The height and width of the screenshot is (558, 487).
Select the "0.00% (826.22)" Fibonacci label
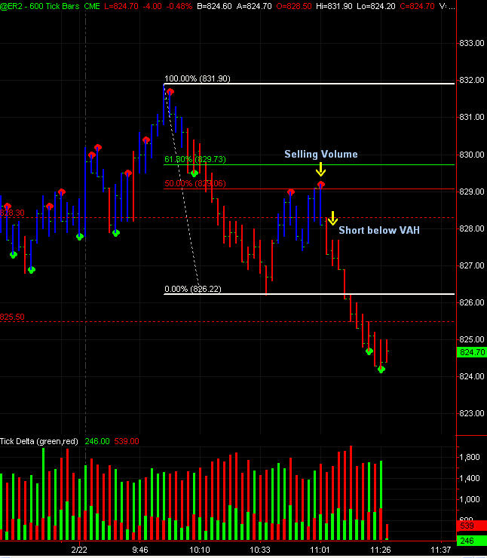pyautogui.click(x=192, y=289)
